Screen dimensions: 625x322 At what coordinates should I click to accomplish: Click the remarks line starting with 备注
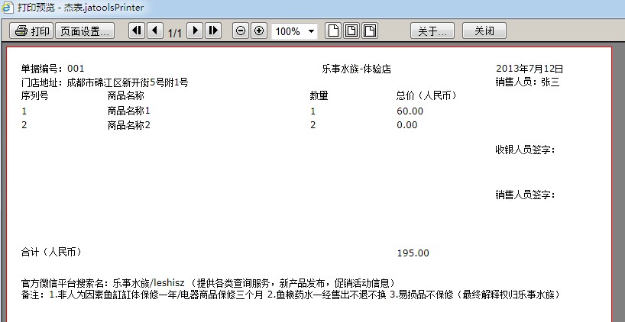292,295
